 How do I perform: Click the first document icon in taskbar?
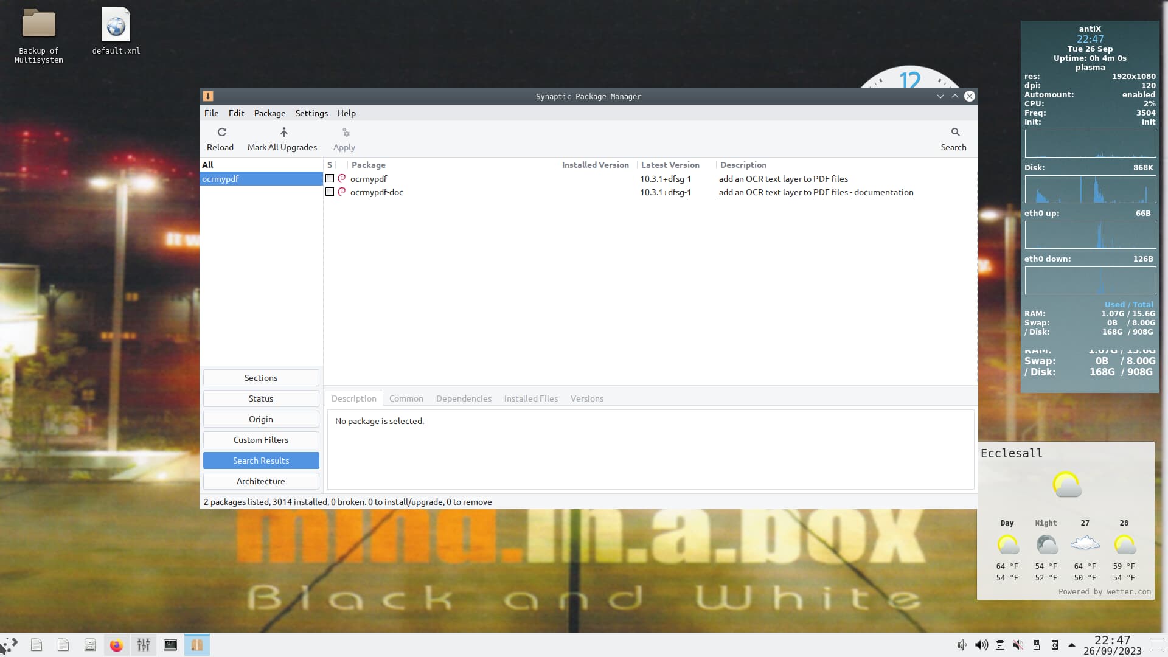click(36, 645)
